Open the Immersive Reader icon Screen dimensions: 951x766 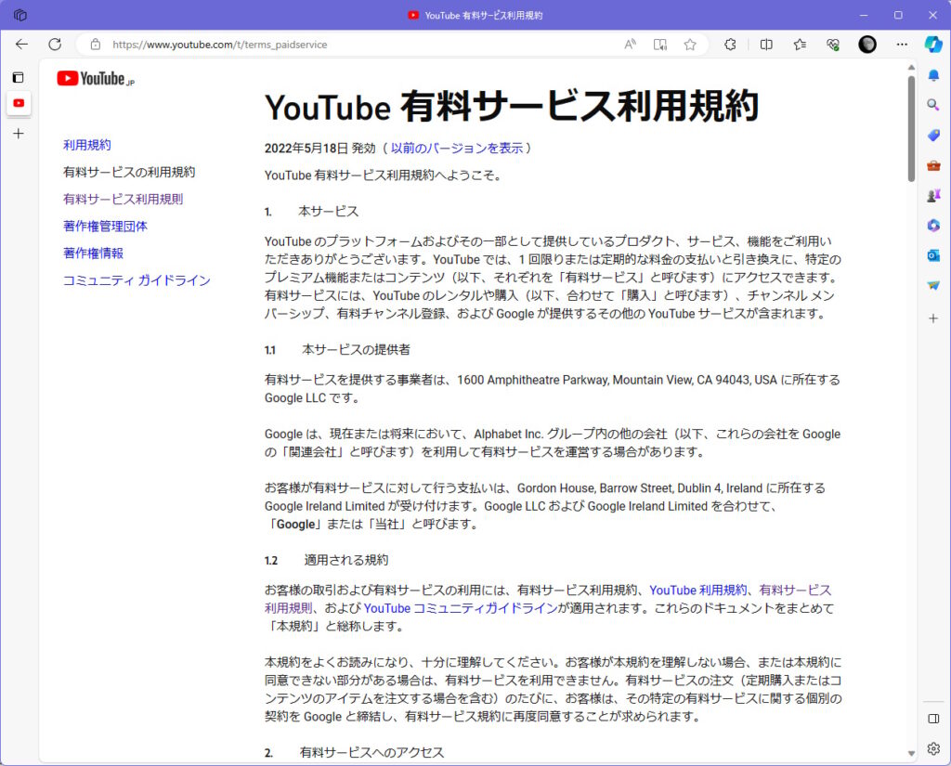click(x=660, y=45)
